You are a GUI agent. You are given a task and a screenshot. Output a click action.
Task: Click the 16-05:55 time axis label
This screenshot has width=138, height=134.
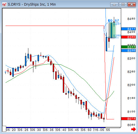click(x=102, y=130)
